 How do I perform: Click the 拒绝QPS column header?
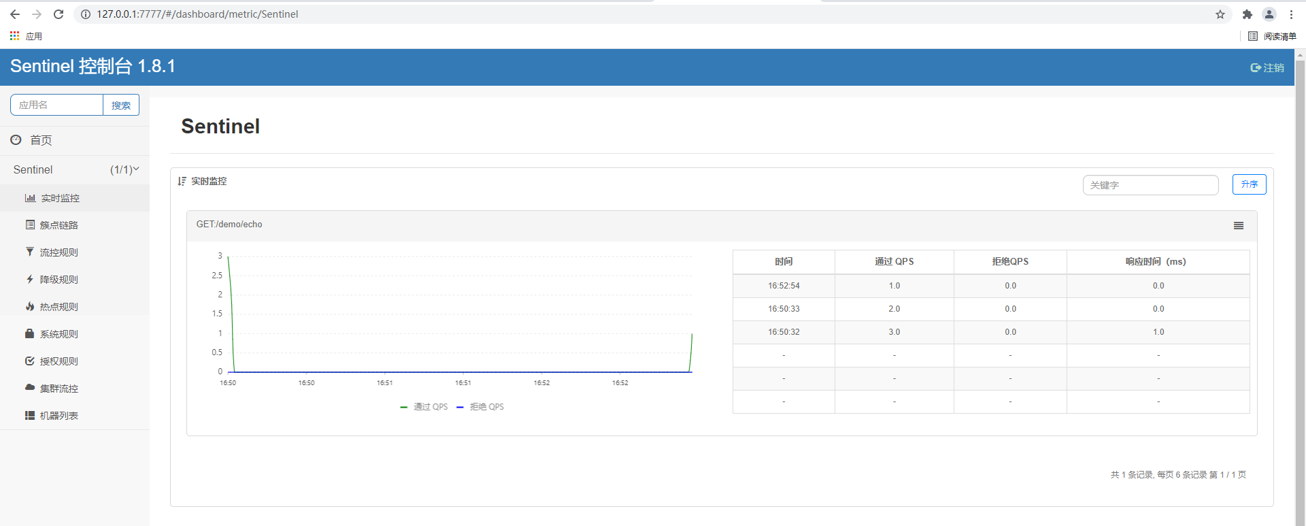click(1010, 262)
